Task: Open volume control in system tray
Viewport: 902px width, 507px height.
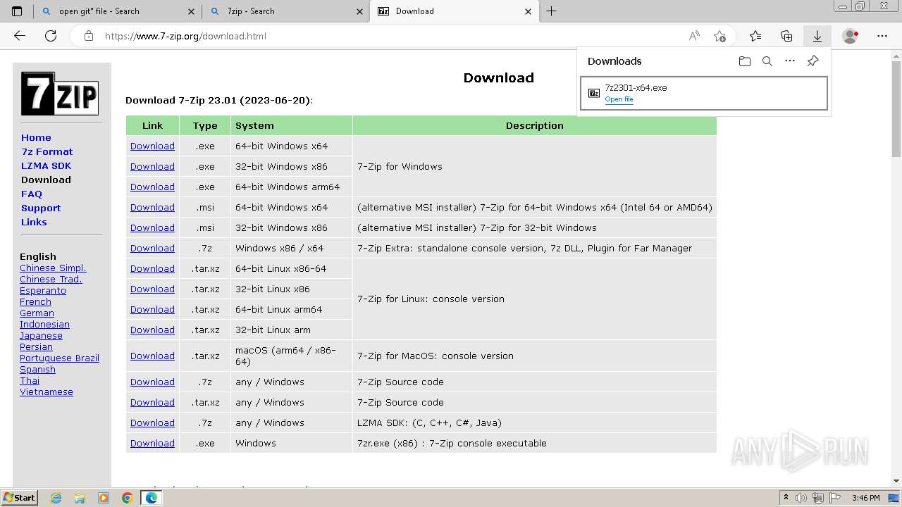Action: 801,498
